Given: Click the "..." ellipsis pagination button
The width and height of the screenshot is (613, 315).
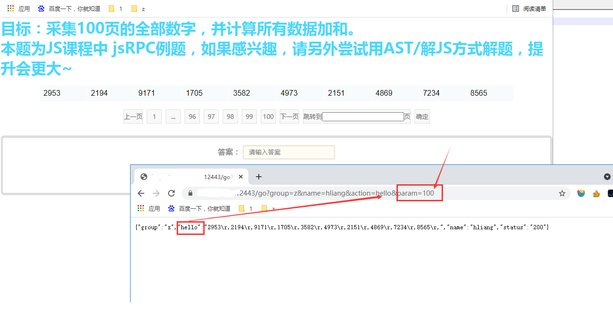Looking at the screenshot, I should [x=173, y=117].
